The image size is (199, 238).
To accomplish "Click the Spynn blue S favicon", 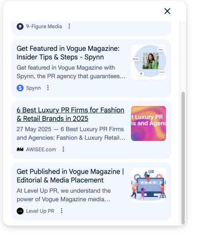I will [20, 88].
